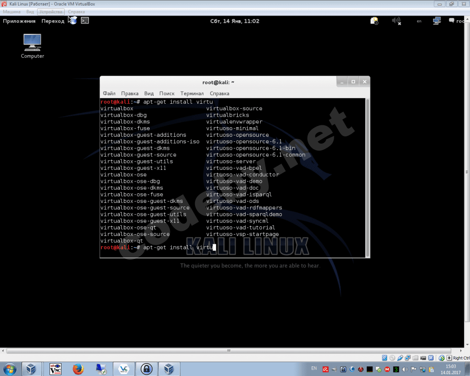Switch to the KeePass padlock taskbar window

(146, 369)
